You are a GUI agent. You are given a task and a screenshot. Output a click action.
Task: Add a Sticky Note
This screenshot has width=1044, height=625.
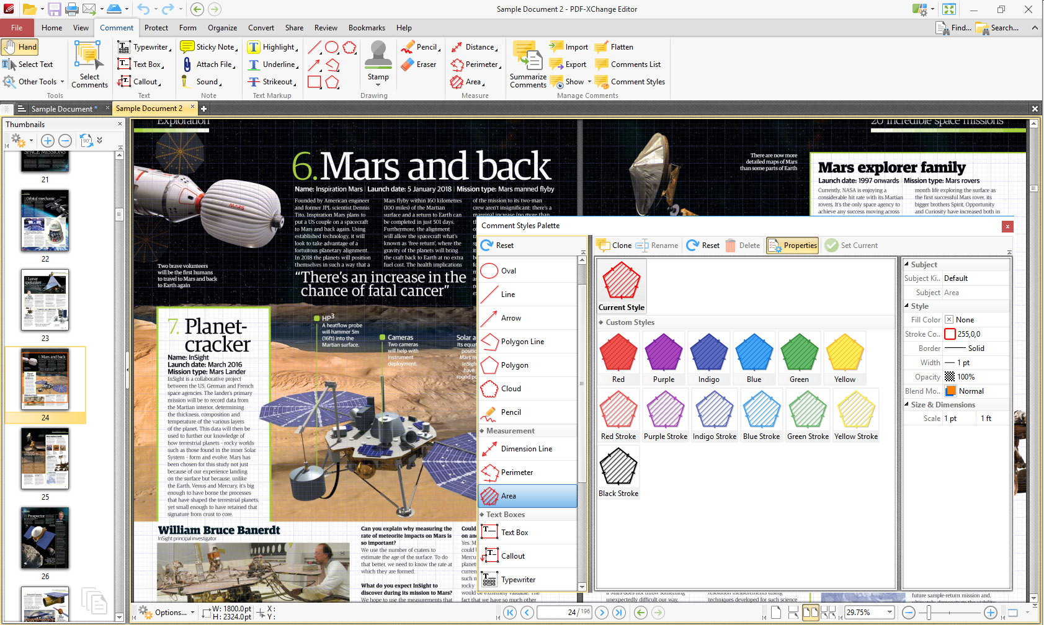pyautogui.click(x=208, y=47)
